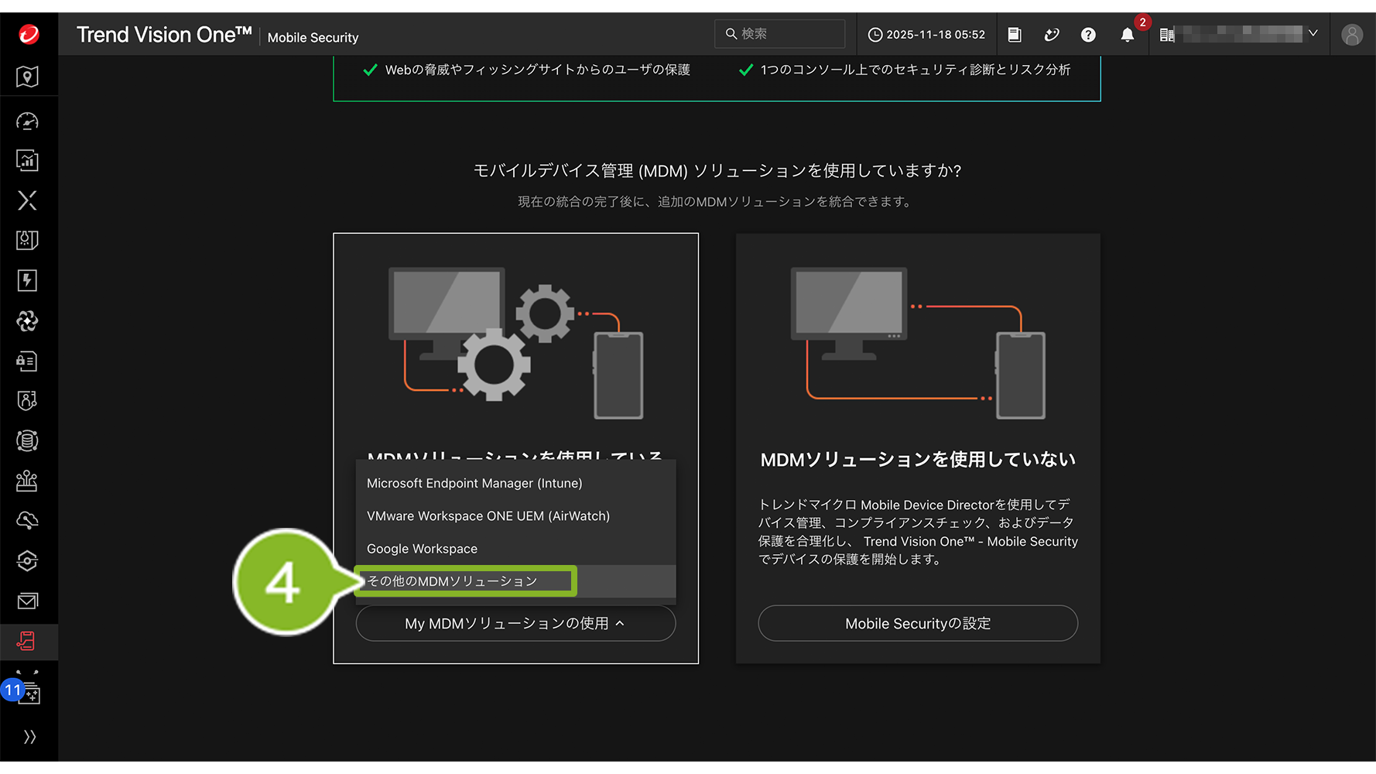Open the account switcher dropdown arrow
1376x774 pixels.
pyautogui.click(x=1313, y=33)
